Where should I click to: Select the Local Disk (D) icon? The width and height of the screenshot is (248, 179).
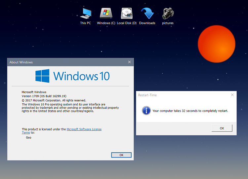point(127,14)
